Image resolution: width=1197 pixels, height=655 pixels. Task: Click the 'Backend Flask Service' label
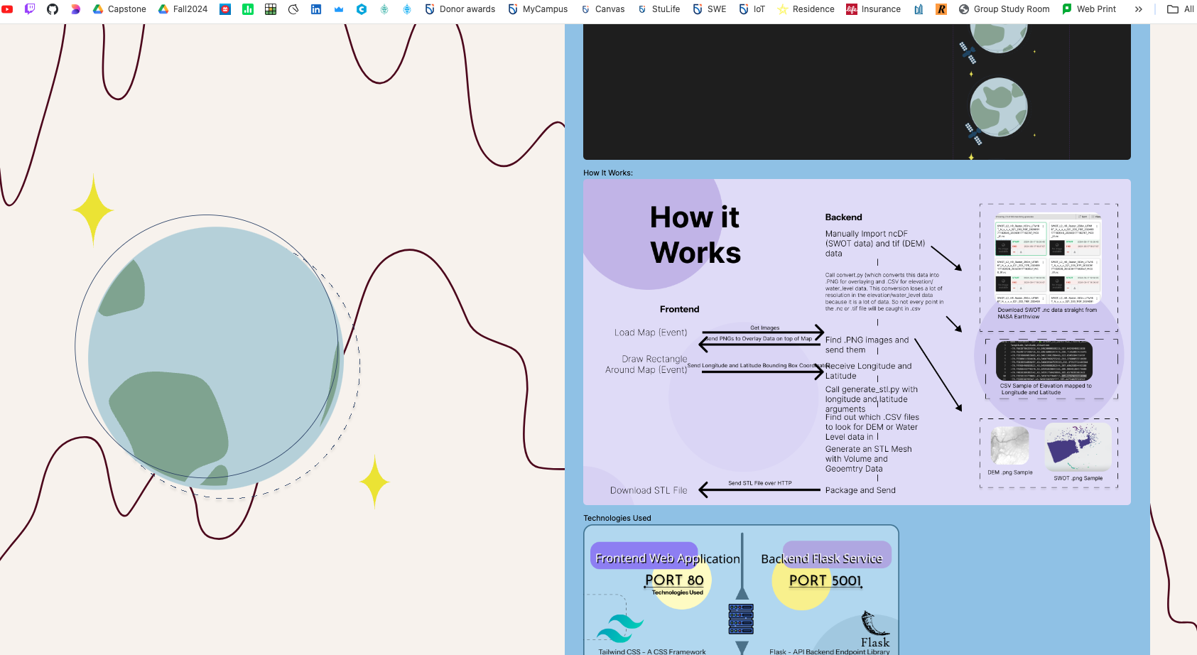(822, 558)
